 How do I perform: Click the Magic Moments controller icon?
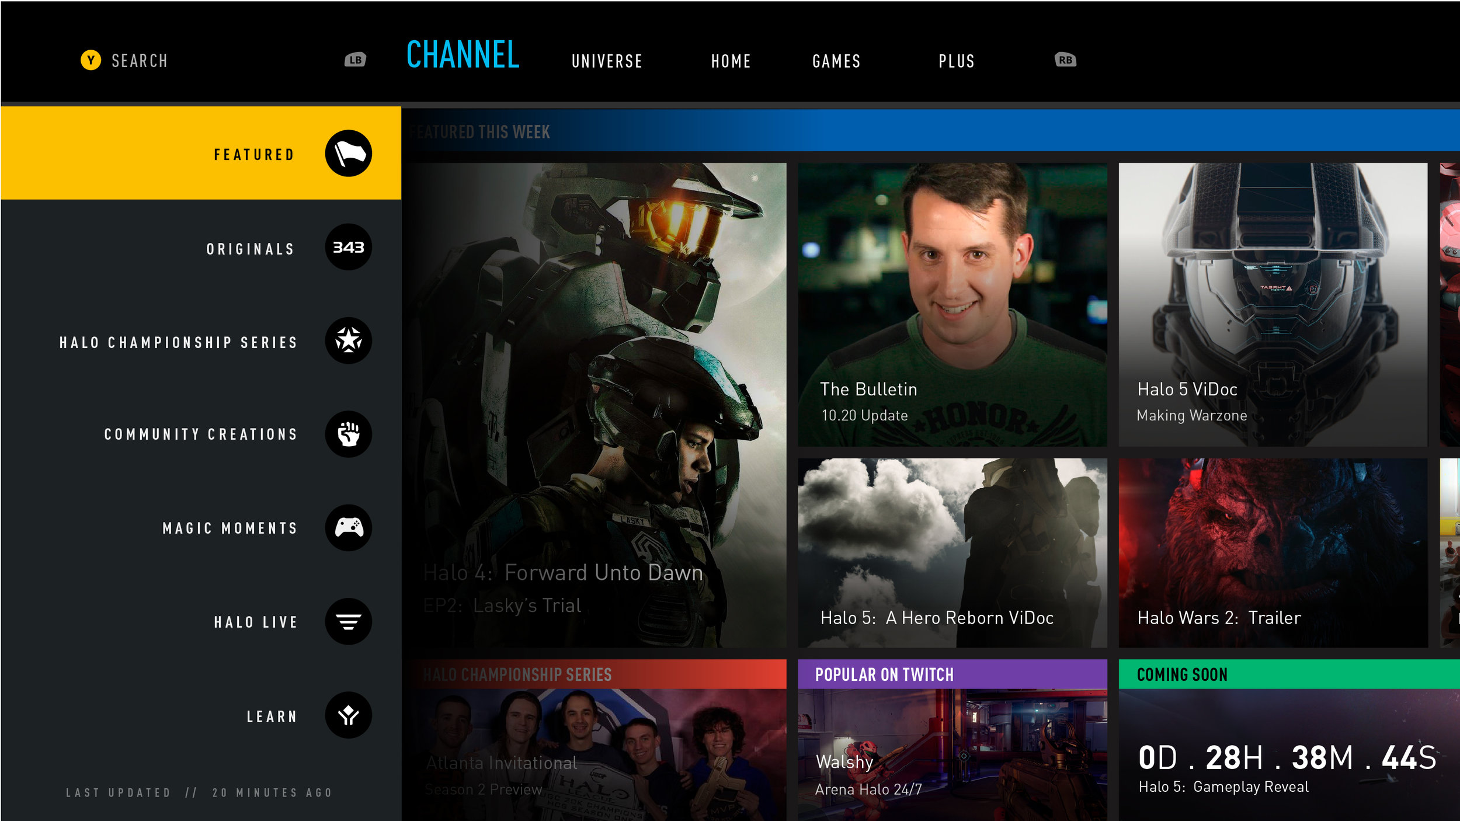[x=348, y=528]
